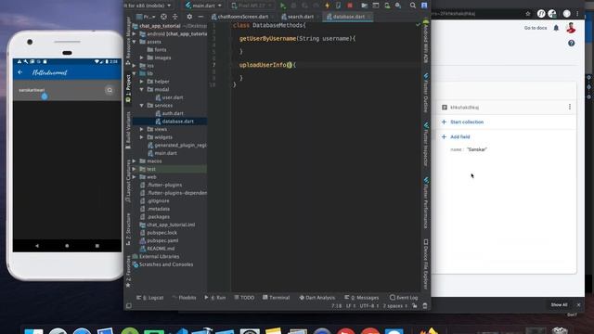The image size is (594, 334).
Task: Click the project panel settings gear
Action: pos(189,17)
